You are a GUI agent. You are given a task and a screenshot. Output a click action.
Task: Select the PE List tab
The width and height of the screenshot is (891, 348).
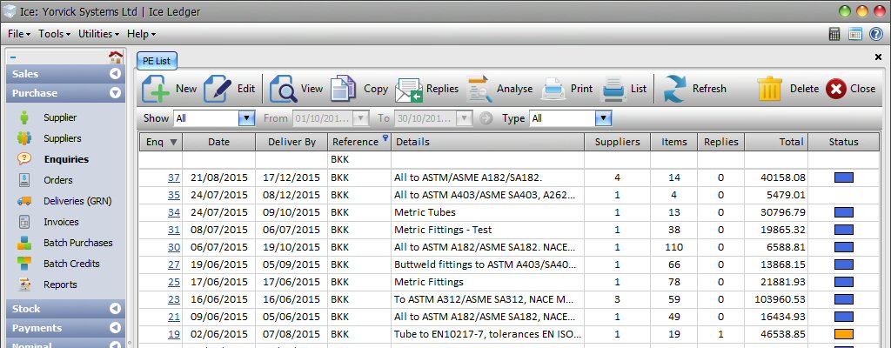pos(157,61)
